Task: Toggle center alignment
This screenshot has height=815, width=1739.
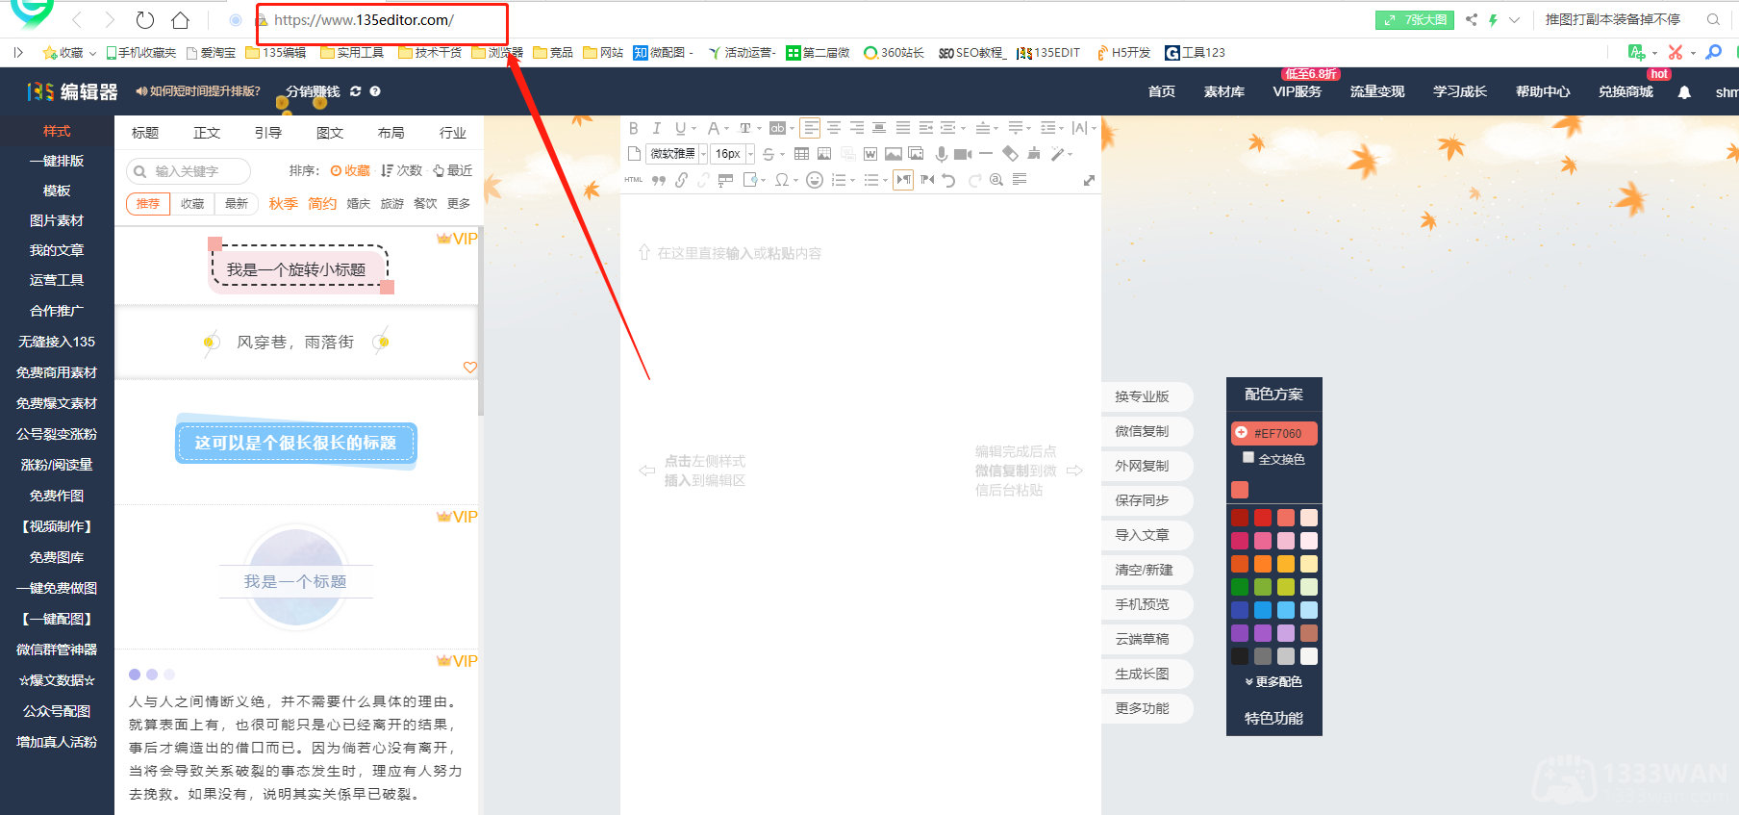Action: click(833, 128)
